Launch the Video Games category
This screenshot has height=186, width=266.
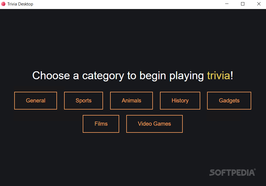coord(155,124)
